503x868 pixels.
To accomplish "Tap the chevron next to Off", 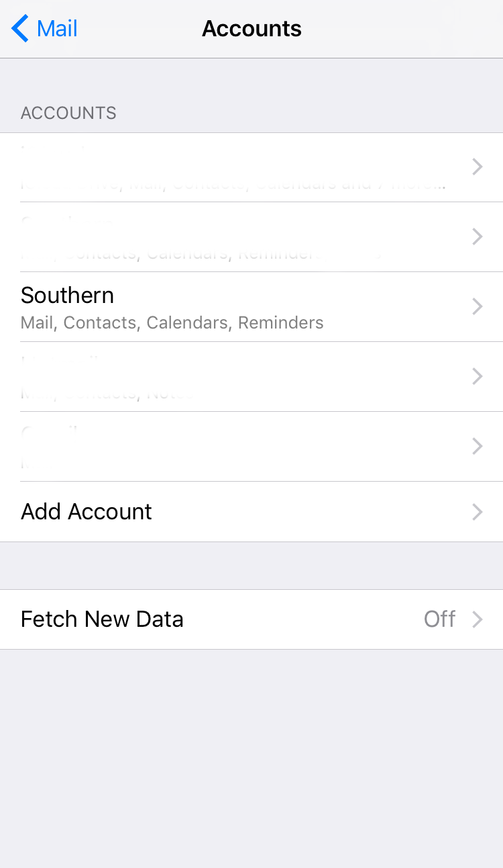I will (x=478, y=619).
